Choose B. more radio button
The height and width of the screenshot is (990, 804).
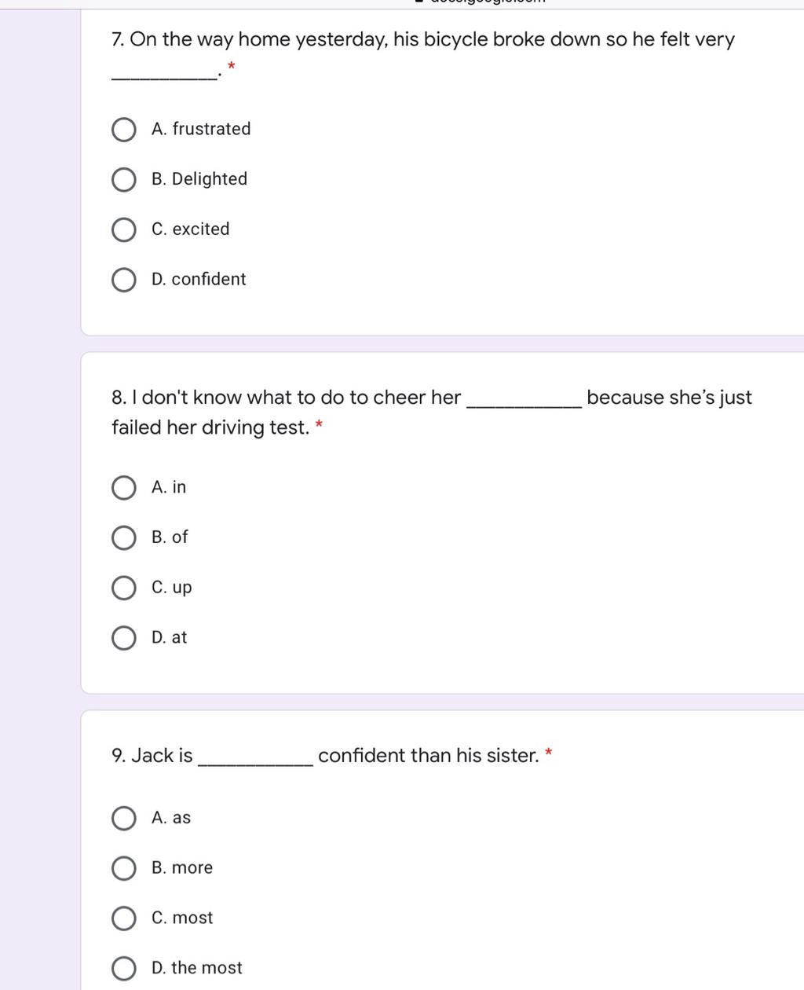123,868
